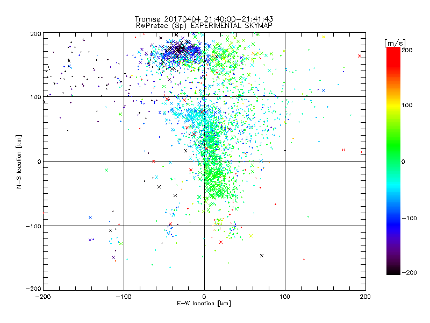Click the subtitle 'RwPretec (8p) EXPERIMENTAL SKYMAP'
Viewport: 430px width, 323px height.
pyautogui.click(x=204, y=26)
